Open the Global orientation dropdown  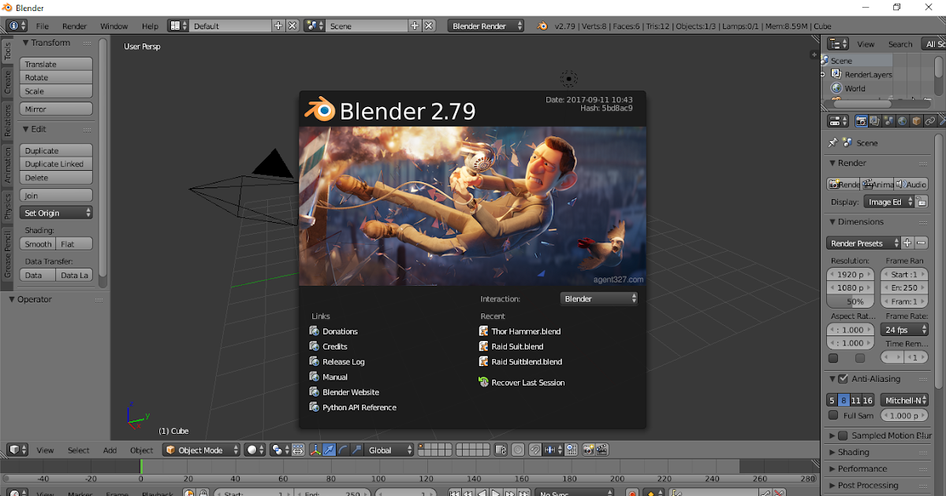[x=390, y=450]
